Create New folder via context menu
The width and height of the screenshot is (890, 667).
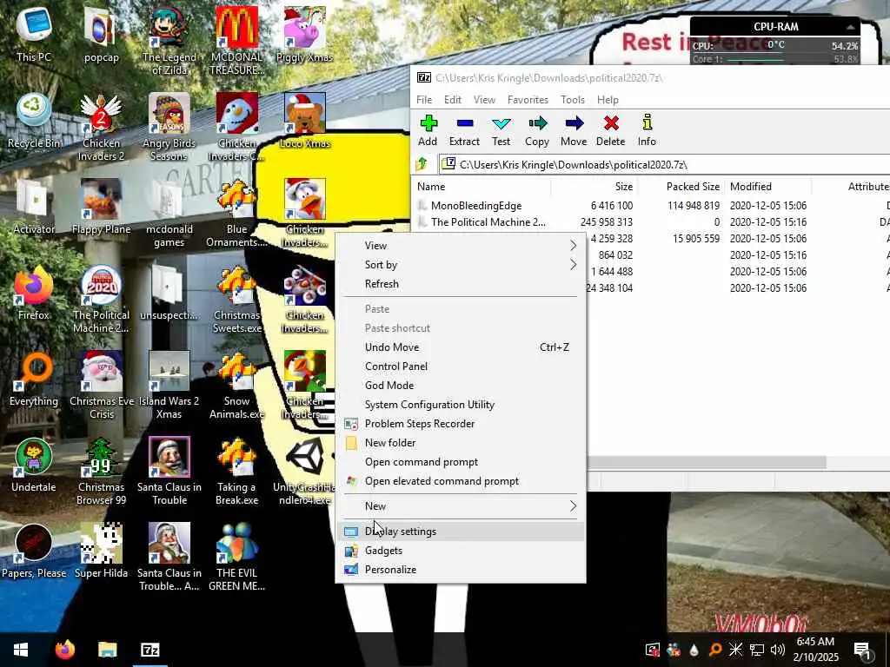pyautogui.click(x=461, y=443)
